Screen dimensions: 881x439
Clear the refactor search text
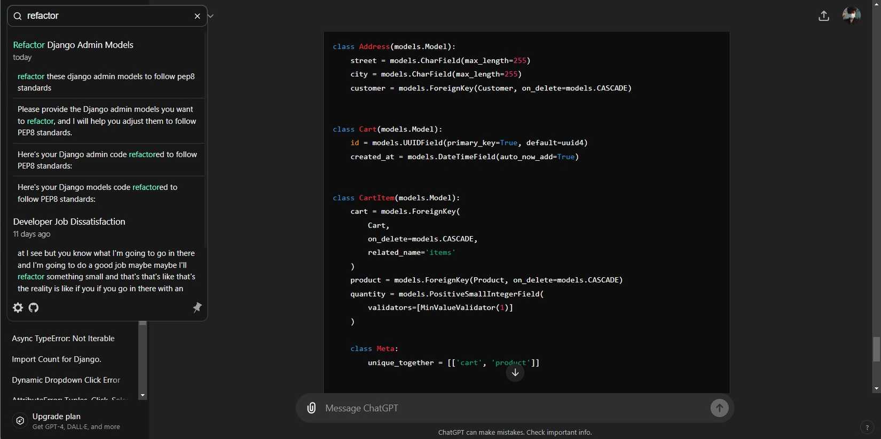(197, 16)
